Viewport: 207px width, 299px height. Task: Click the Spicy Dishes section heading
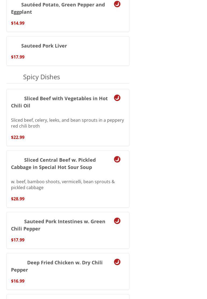tap(41, 77)
